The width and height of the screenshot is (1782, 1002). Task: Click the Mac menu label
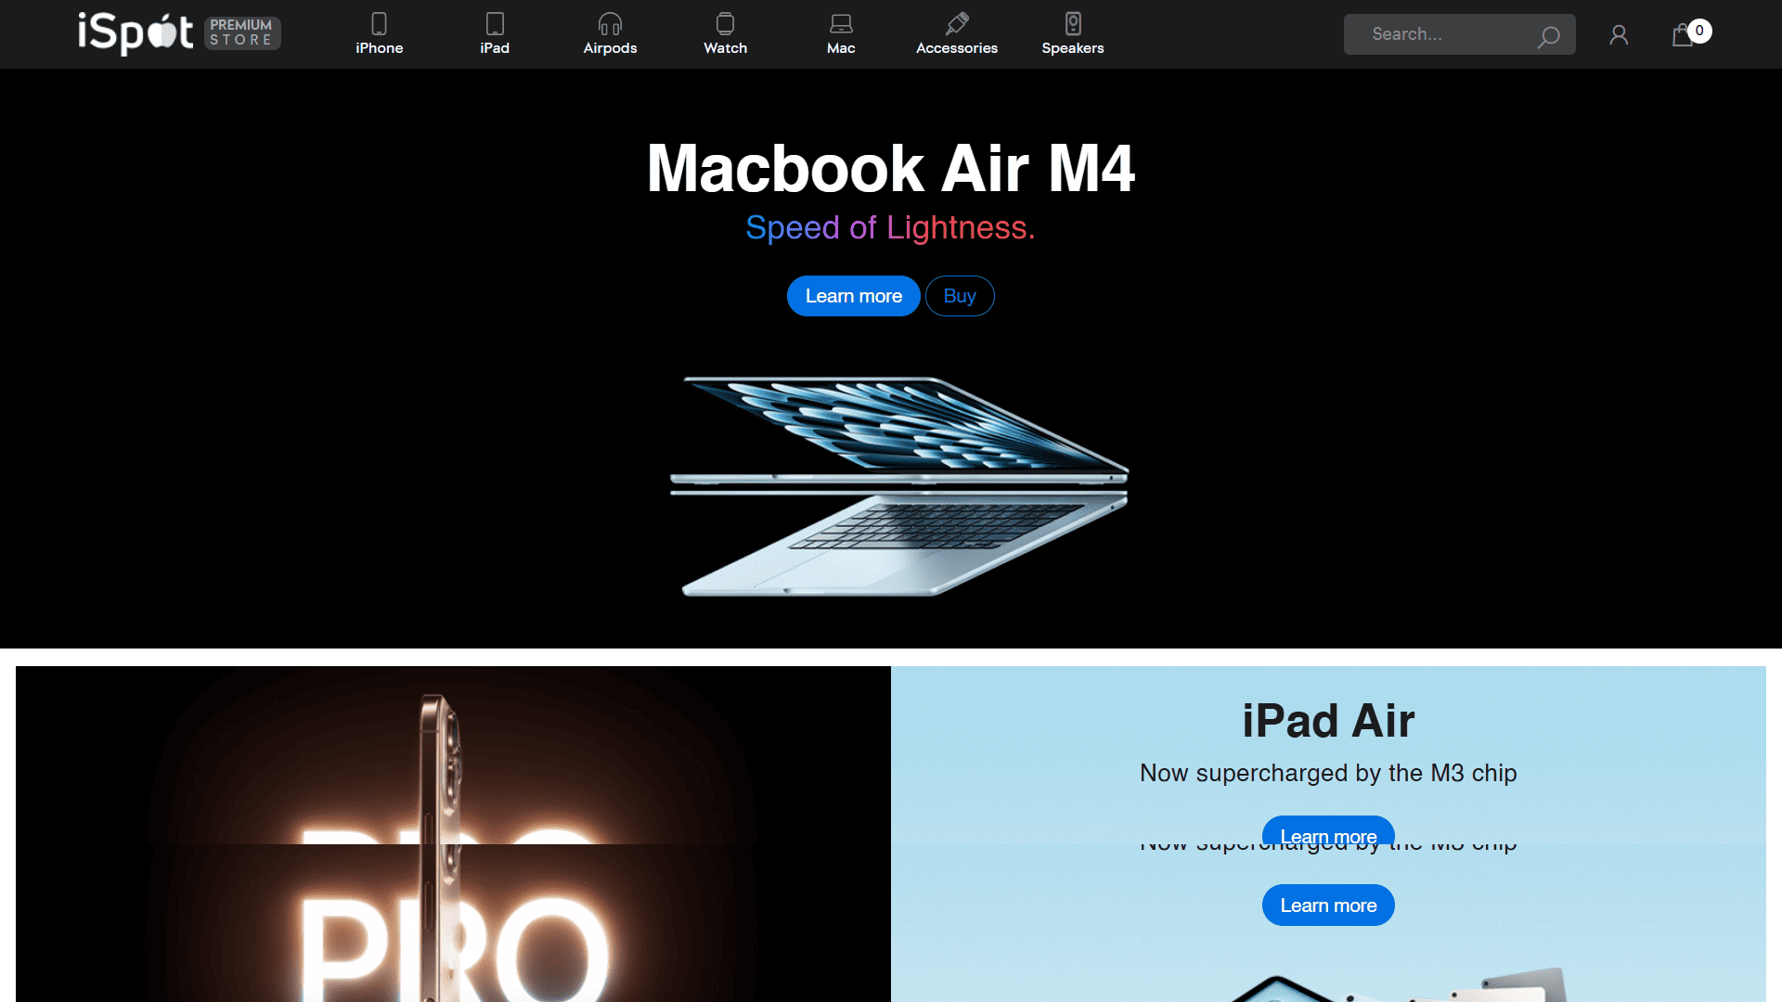coord(841,48)
